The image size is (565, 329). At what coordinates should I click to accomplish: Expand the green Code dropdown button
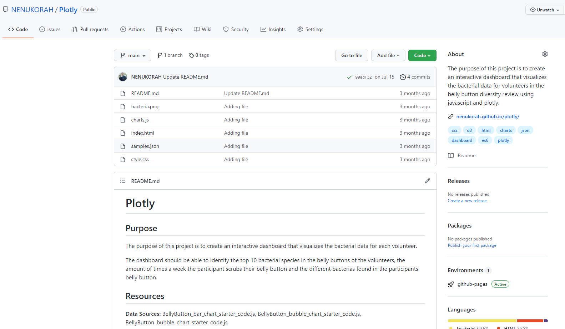[422, 55]
